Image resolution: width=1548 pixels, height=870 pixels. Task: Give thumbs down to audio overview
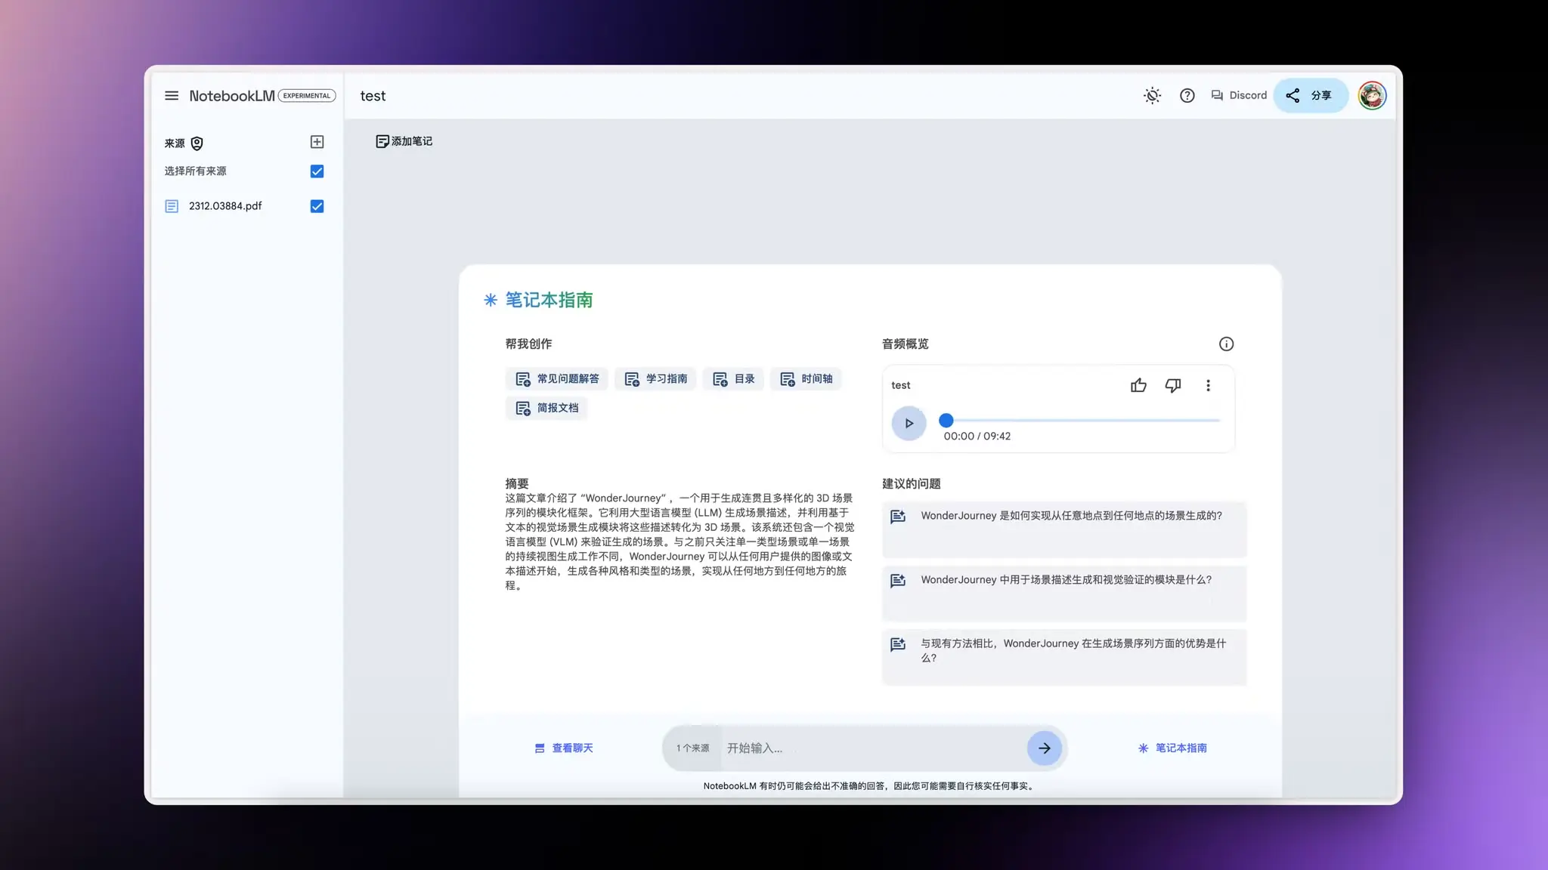pos(1173,386)
